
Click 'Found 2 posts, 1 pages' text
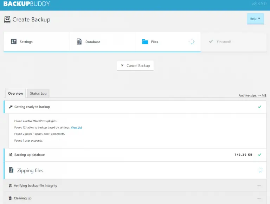[x=40, y=134]
